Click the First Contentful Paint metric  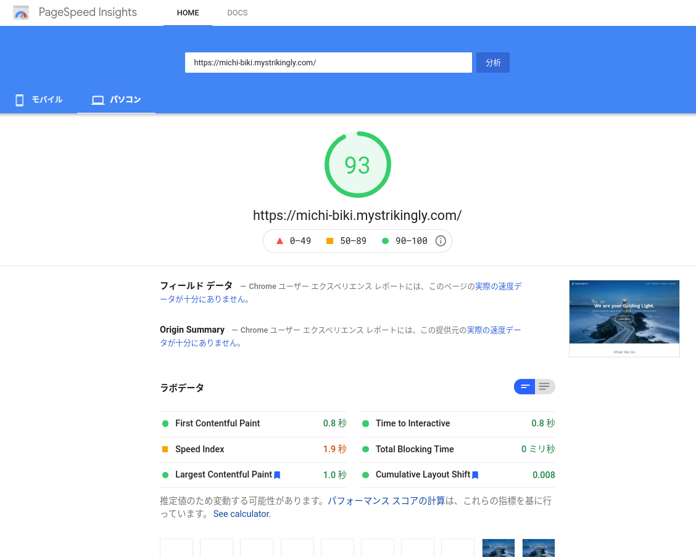pyautogui.click(x=254, y=424)
